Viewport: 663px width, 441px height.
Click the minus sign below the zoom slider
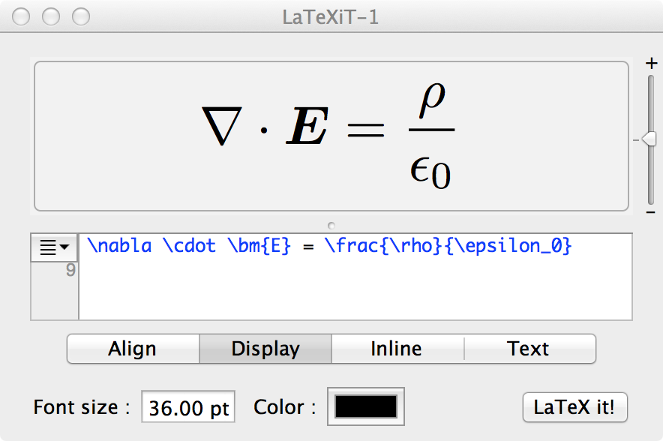[651, 213]
